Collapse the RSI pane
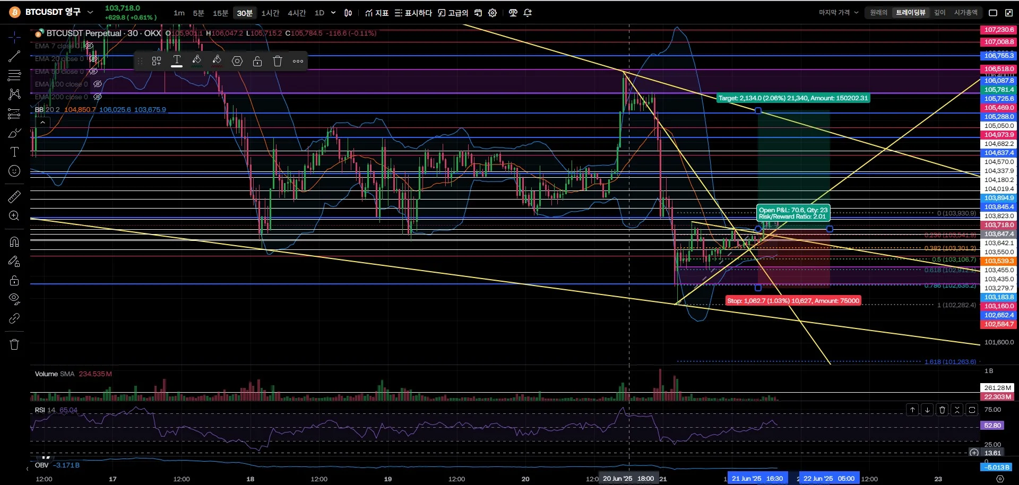This screenshot has width=1019, height=485. (x=957, y=410)
